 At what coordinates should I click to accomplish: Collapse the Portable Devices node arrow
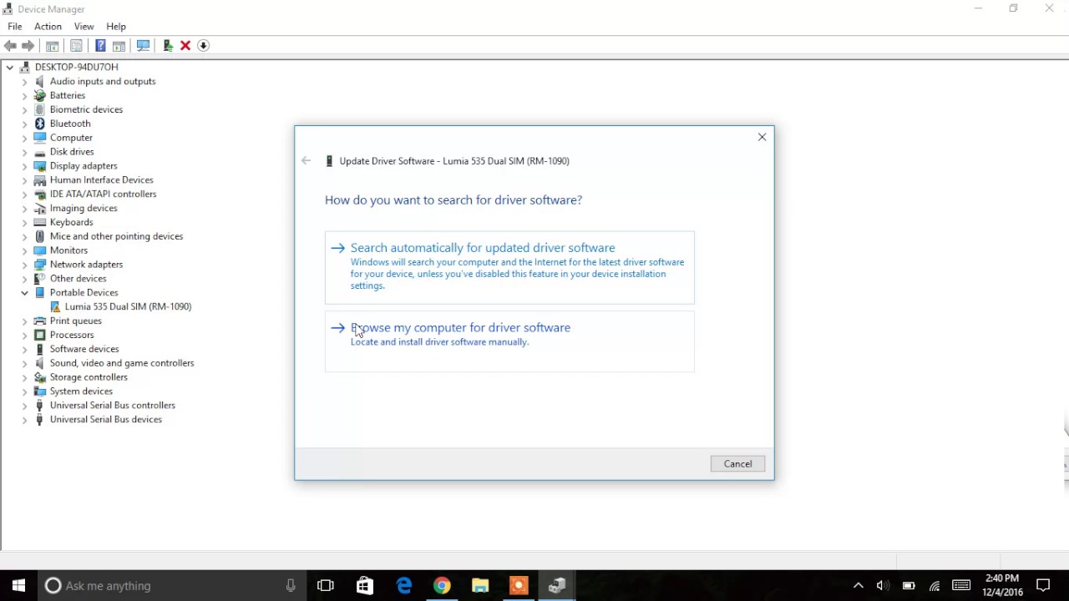pos(24,293)
